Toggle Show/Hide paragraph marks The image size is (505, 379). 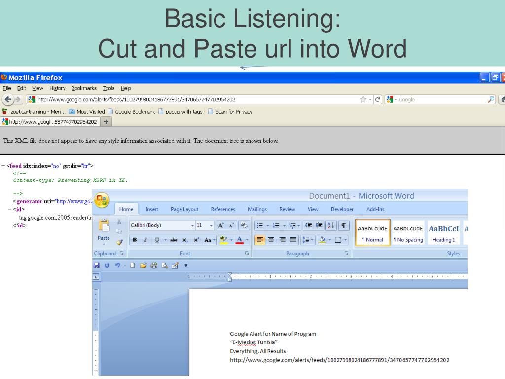pyautogui.click(x=344, y=225)
